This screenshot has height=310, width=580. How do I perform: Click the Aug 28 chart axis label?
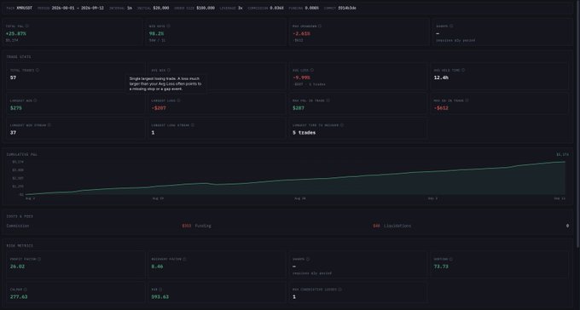[300, 198]
